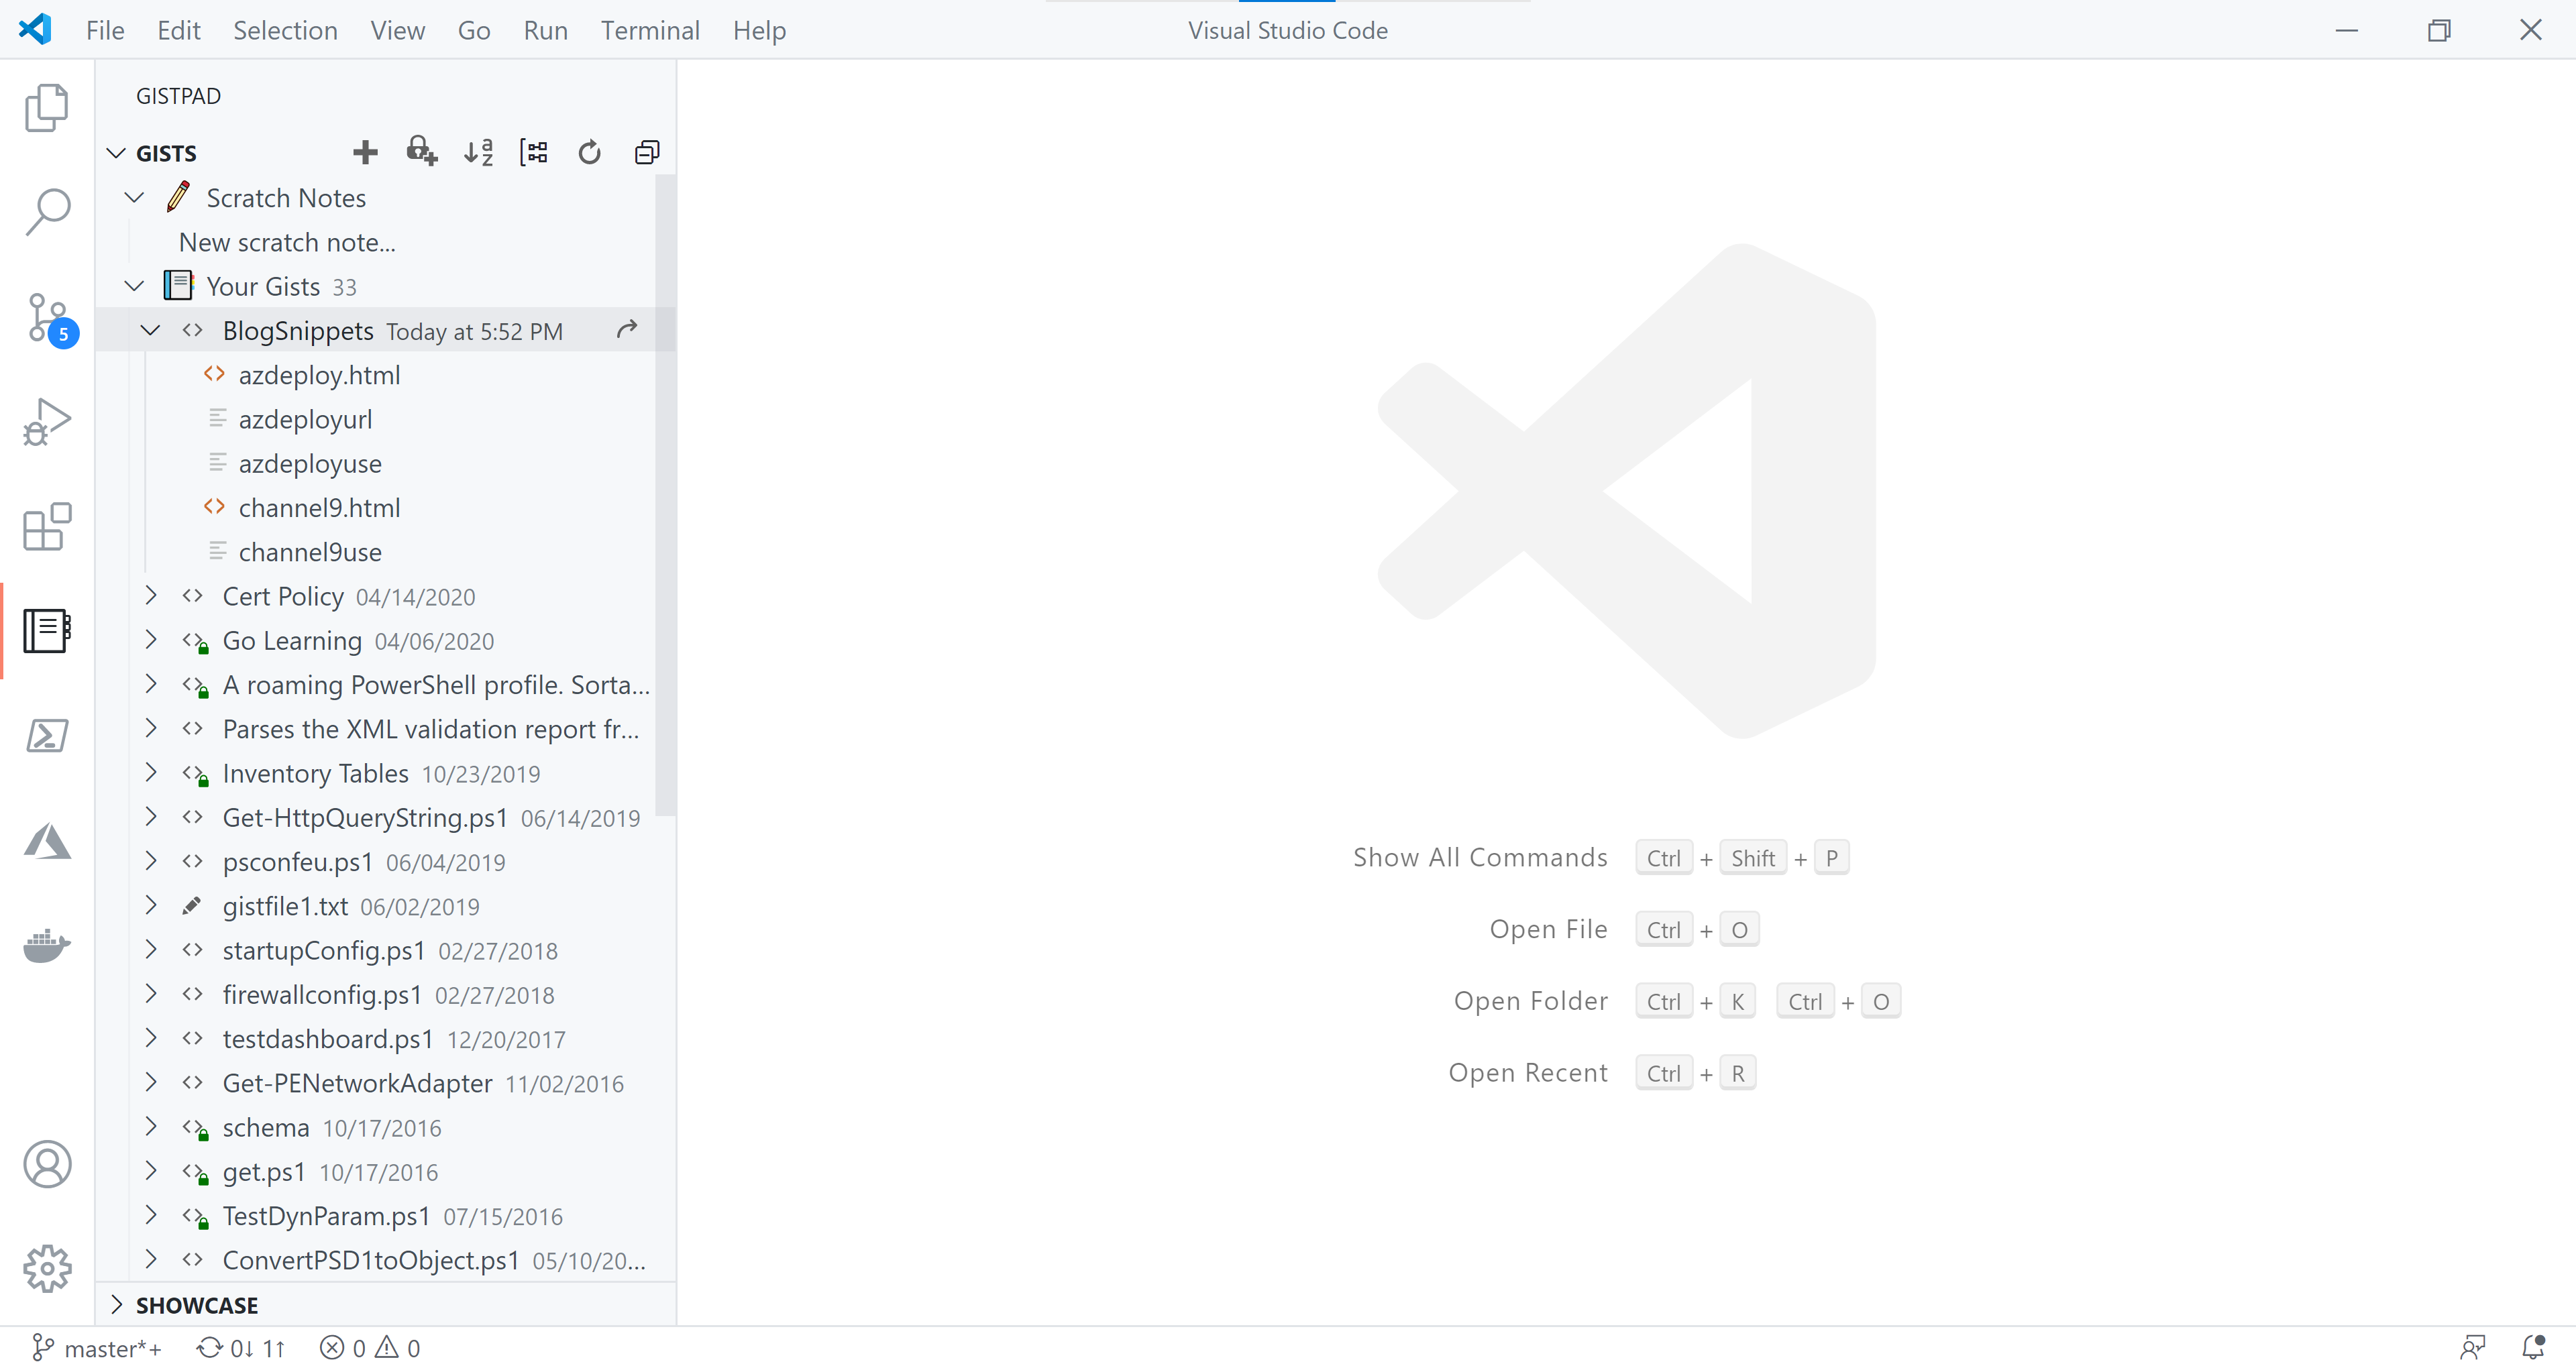Open the Run and Debug view
Viewport: 2576px width, 1368px height.
(47, 423)
